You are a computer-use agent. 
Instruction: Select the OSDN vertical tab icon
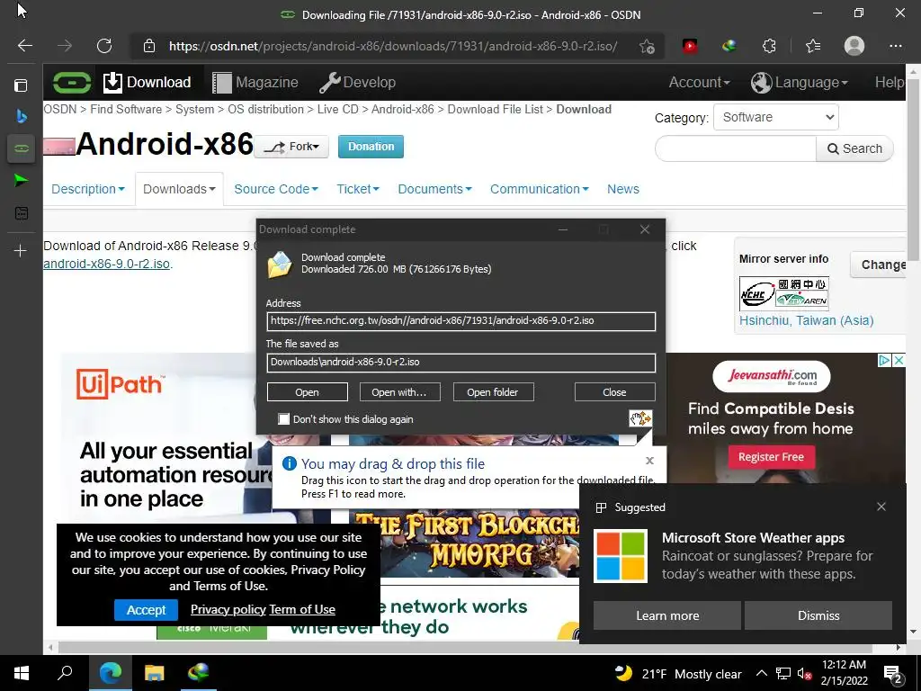(x=22, y=148)
